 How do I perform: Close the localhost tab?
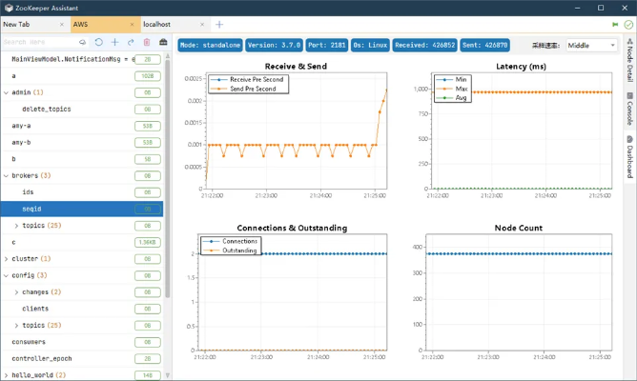[x=202, y=25]
